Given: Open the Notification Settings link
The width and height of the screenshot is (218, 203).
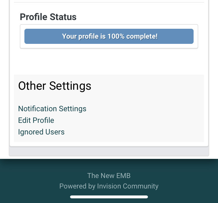Looking at the screenshot, I should [52, 109].
